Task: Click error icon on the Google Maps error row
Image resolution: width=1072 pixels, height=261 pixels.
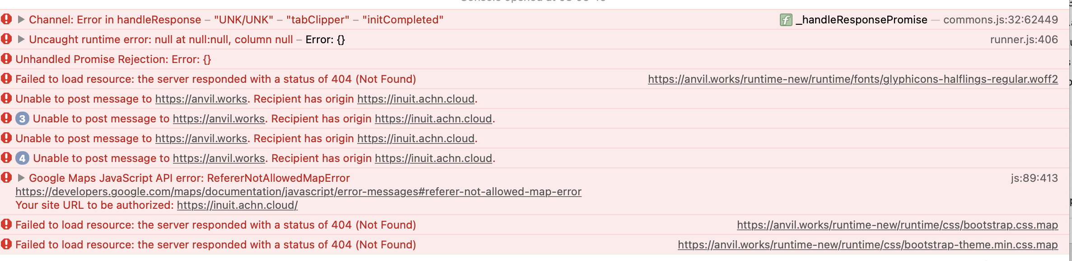Action: tap(6, 178)
